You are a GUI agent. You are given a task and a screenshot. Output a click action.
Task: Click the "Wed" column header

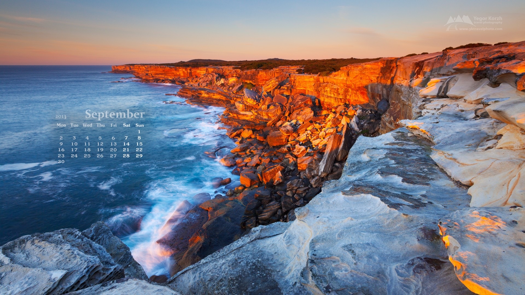(87, 125)
